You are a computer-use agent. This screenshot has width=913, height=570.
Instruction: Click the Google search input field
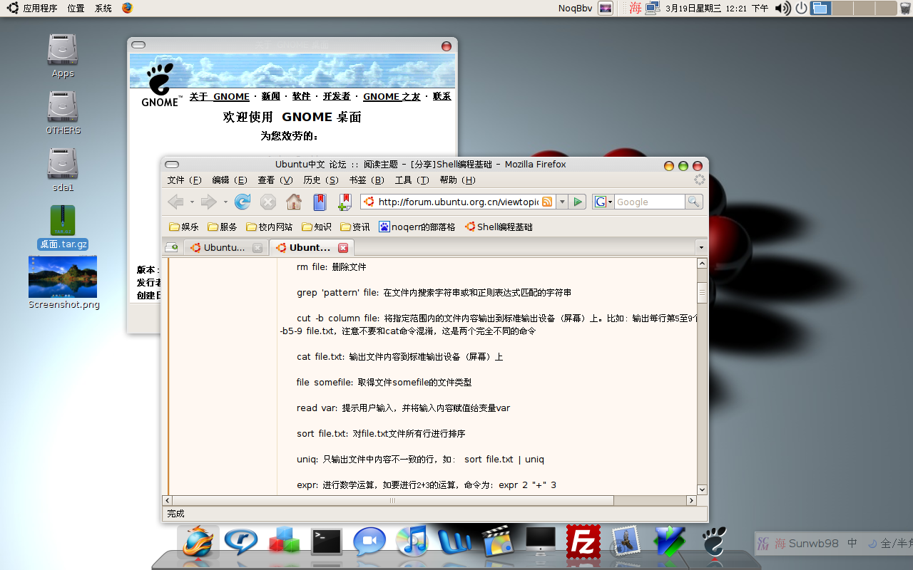tap(649, 202)
